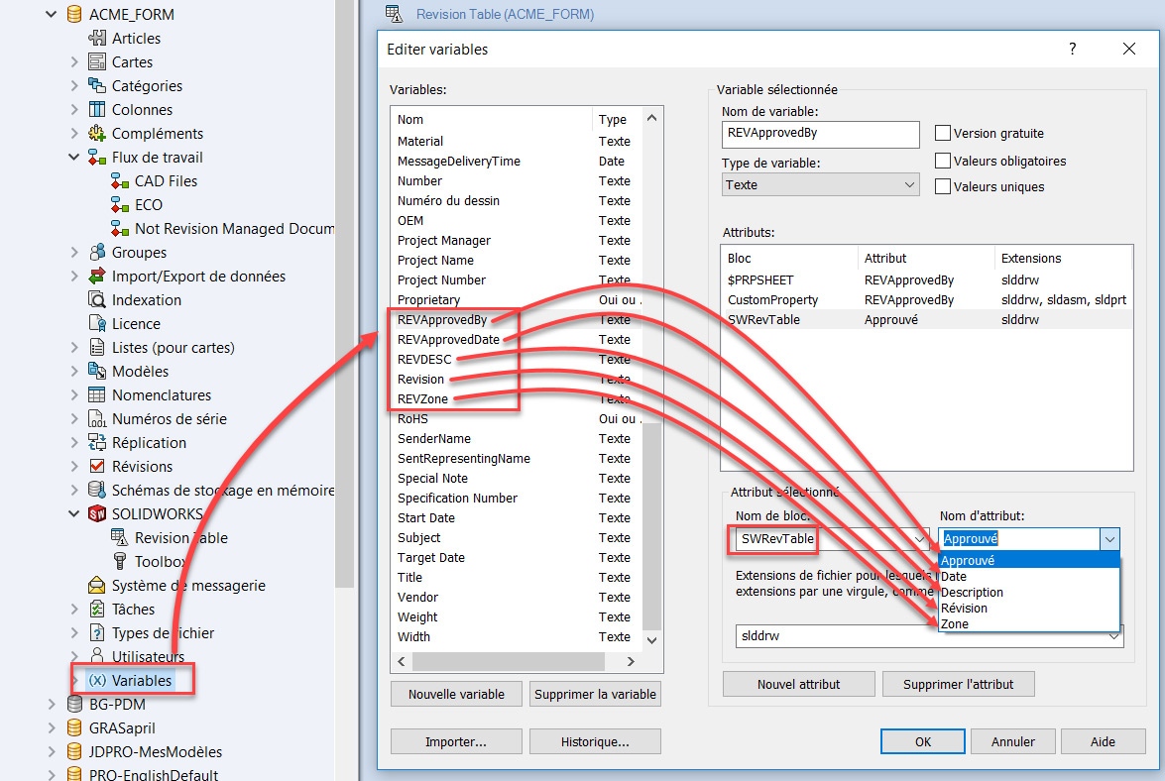Select Date in the attribute list

[1029, 576]
